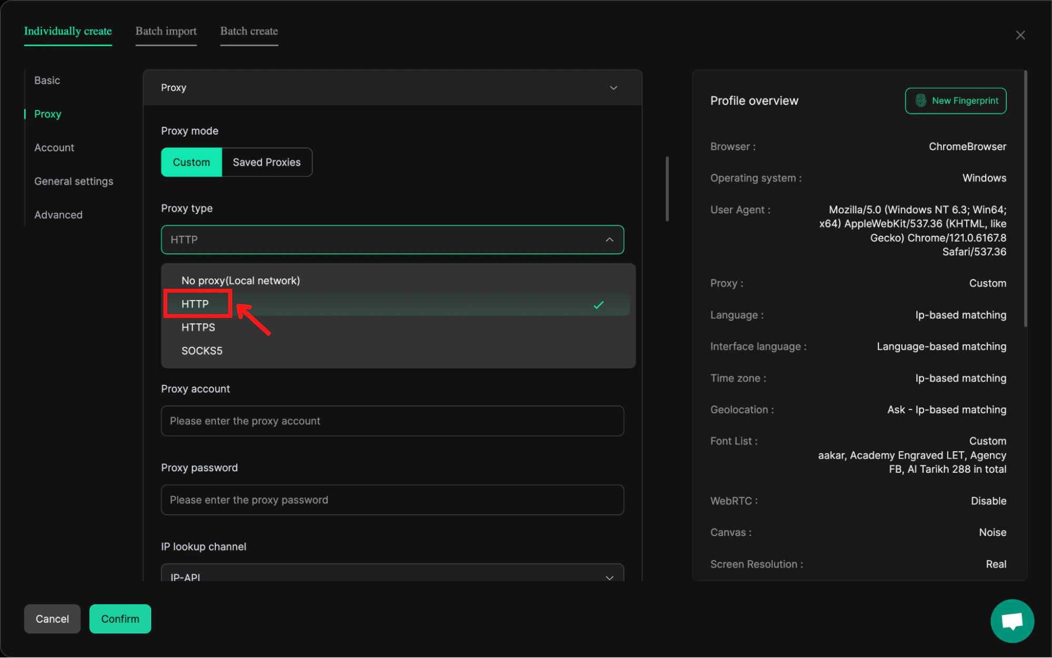Image resolution: width=1052 pixels, height=658 pixels.
Task: Click the proxy account input field
Action: [392, 421]
